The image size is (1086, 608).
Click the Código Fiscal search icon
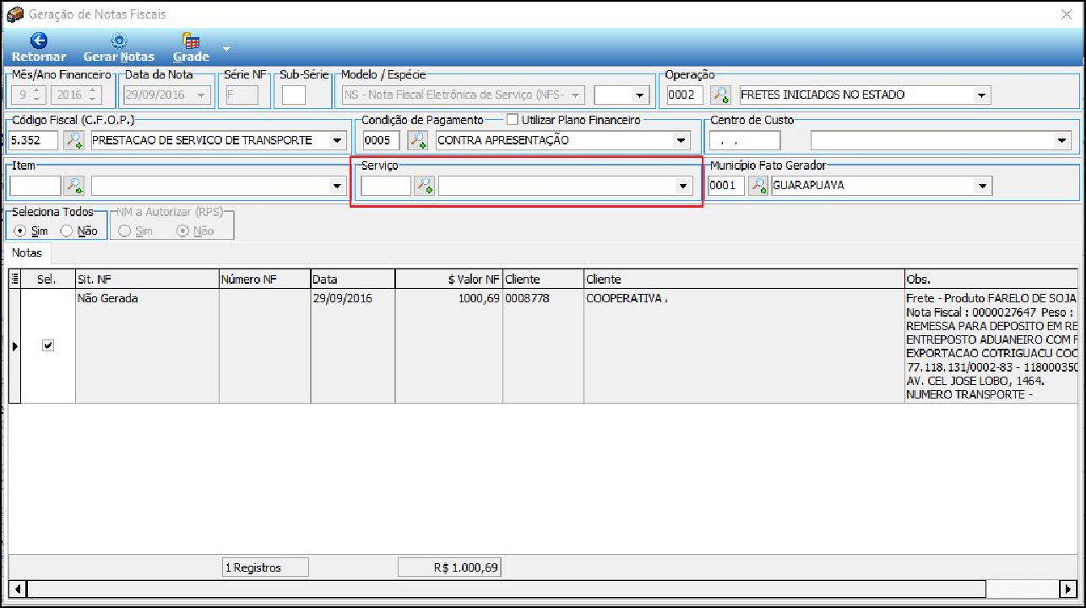[x=74, y=140]
